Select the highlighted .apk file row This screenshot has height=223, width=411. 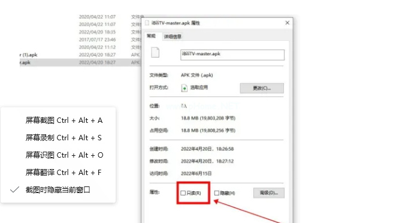80,62
